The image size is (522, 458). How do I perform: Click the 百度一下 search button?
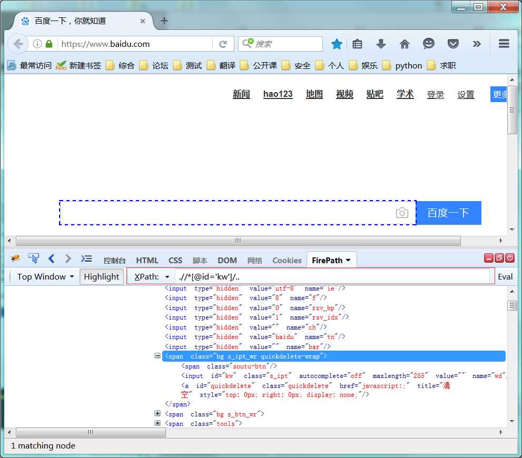tap(448, 213)
